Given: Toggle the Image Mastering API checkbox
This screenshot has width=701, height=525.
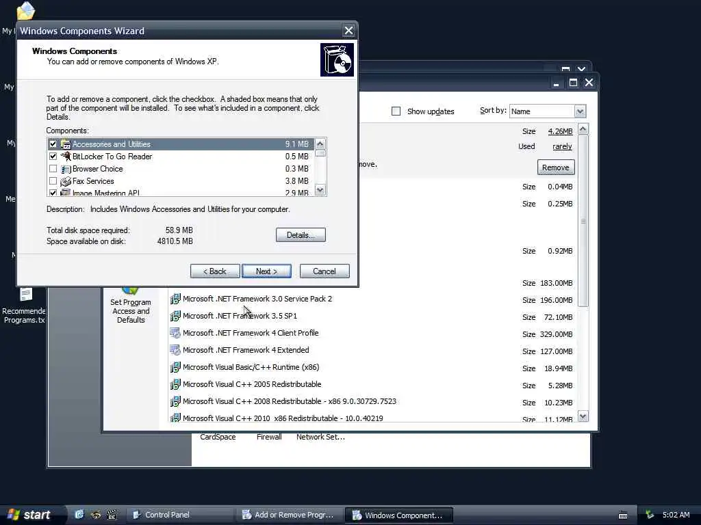Looking at the screenshot, I should tap(53, 193).
